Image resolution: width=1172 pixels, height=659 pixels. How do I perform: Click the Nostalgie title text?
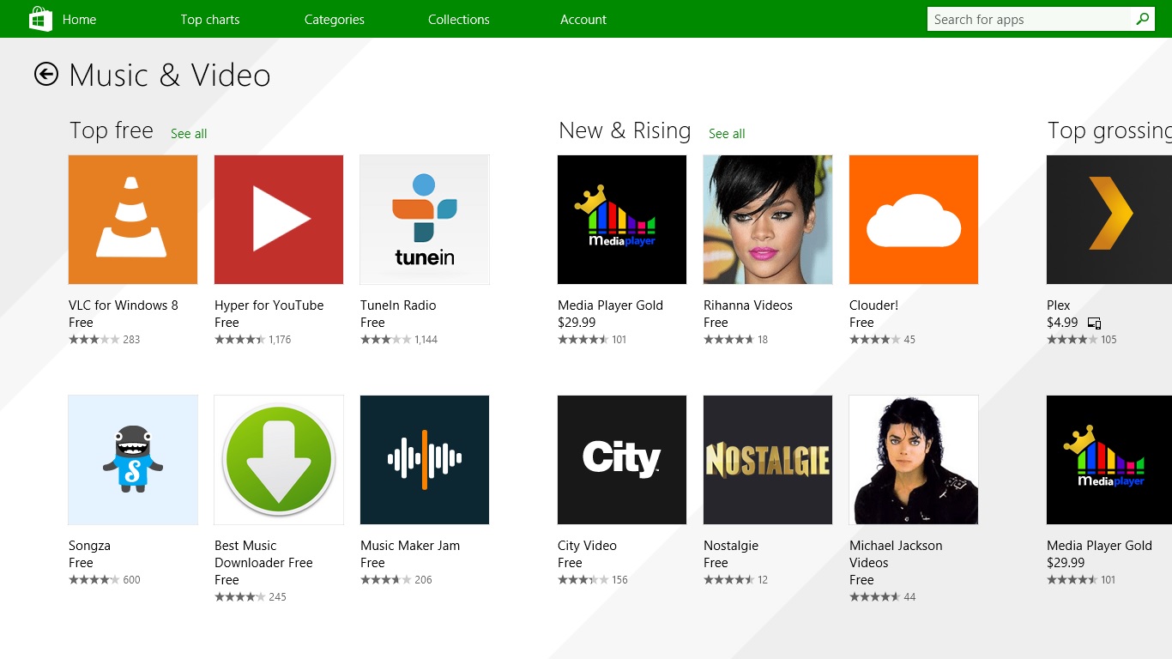731,546
